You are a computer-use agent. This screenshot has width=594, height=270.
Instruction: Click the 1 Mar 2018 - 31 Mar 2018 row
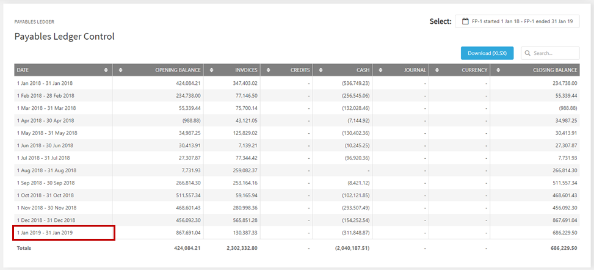tap(297, 108)
